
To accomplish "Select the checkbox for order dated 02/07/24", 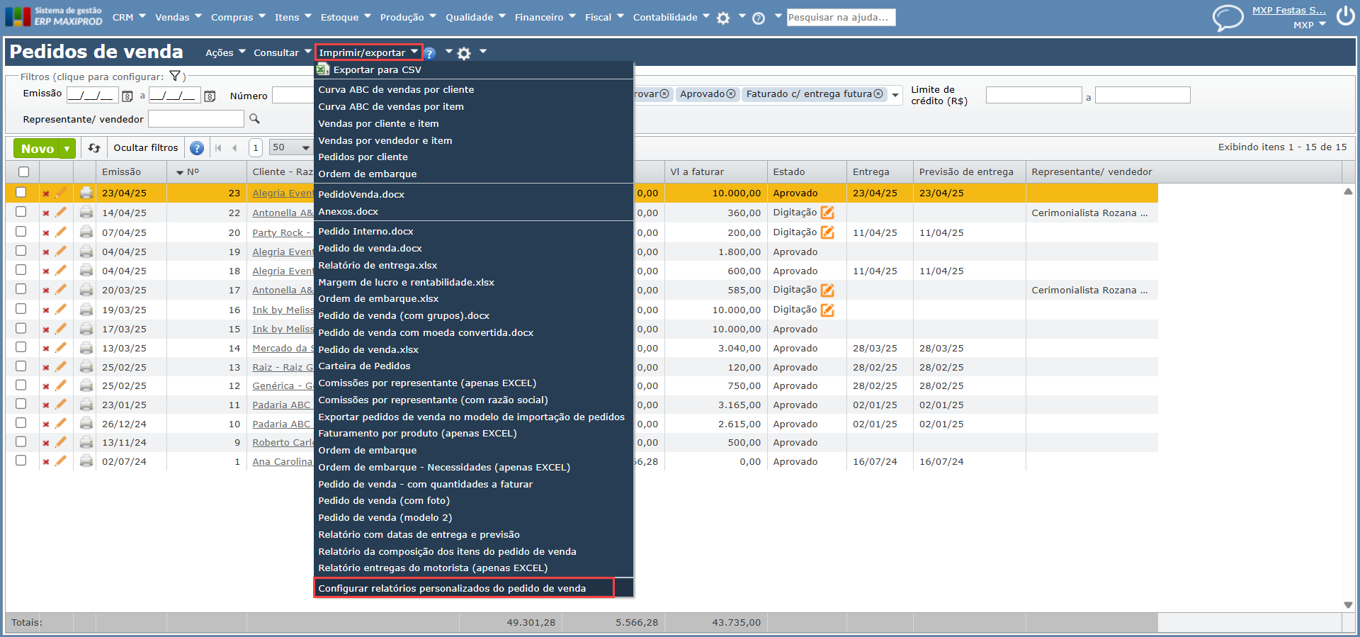I will (21, 461).
